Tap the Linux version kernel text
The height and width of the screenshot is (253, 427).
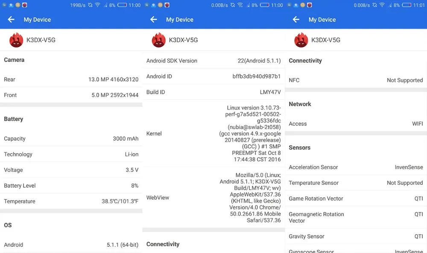coord(250,134)
